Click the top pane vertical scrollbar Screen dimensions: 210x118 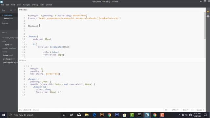[205, 26]
